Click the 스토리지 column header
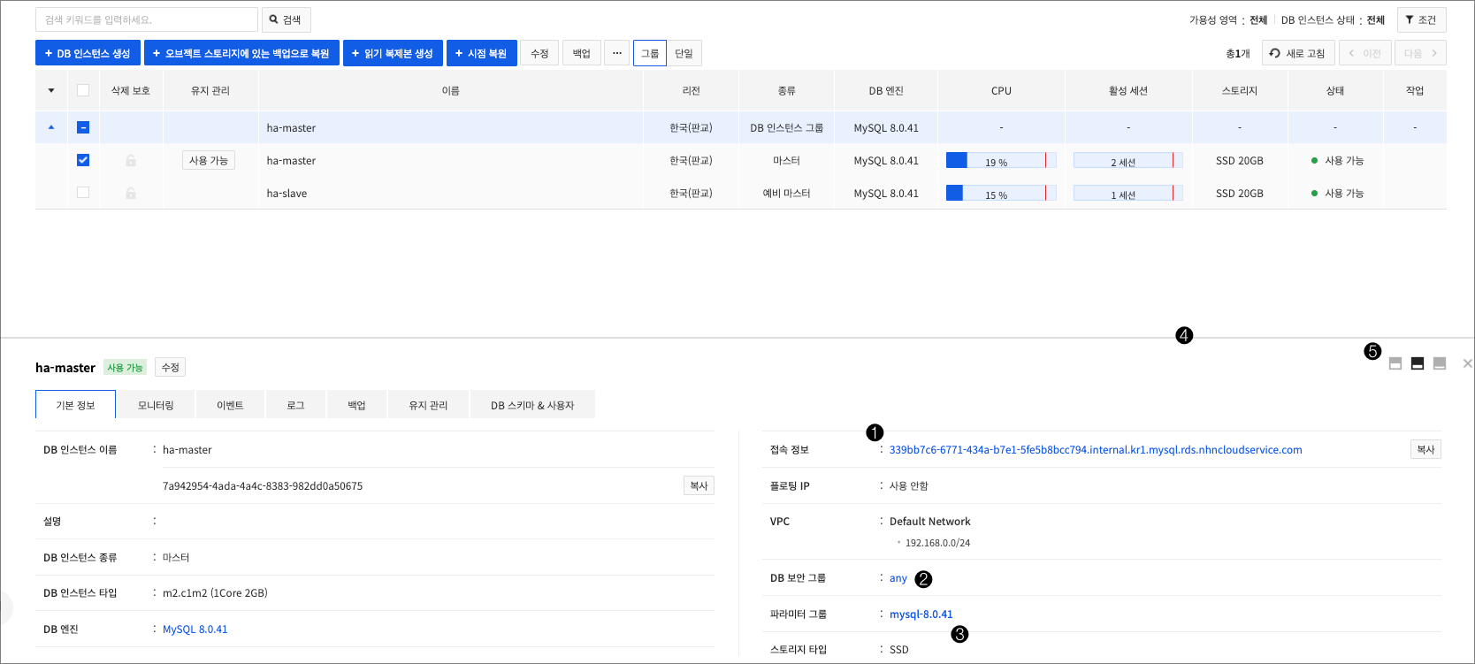 pyautogui.click(x=1240, y=90)
